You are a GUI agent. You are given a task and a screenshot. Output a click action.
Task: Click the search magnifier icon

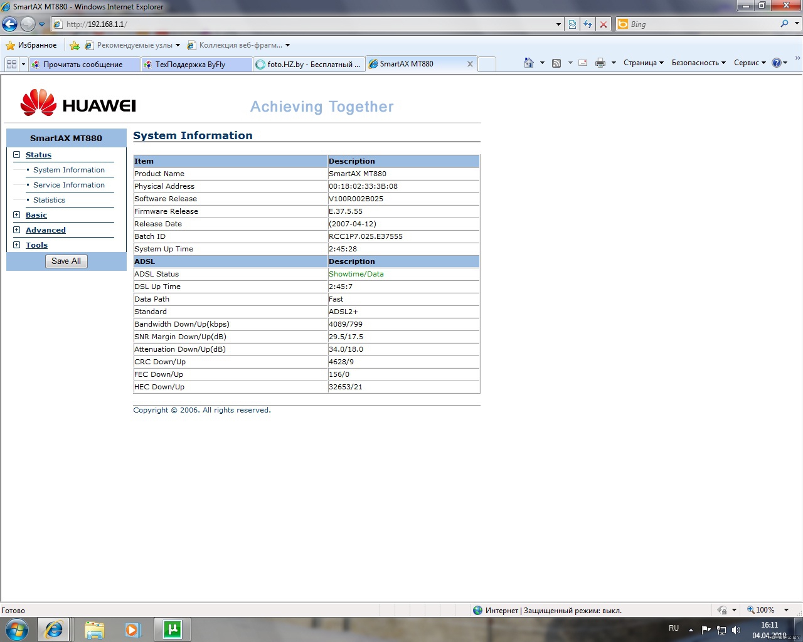(x=784, y=24)
